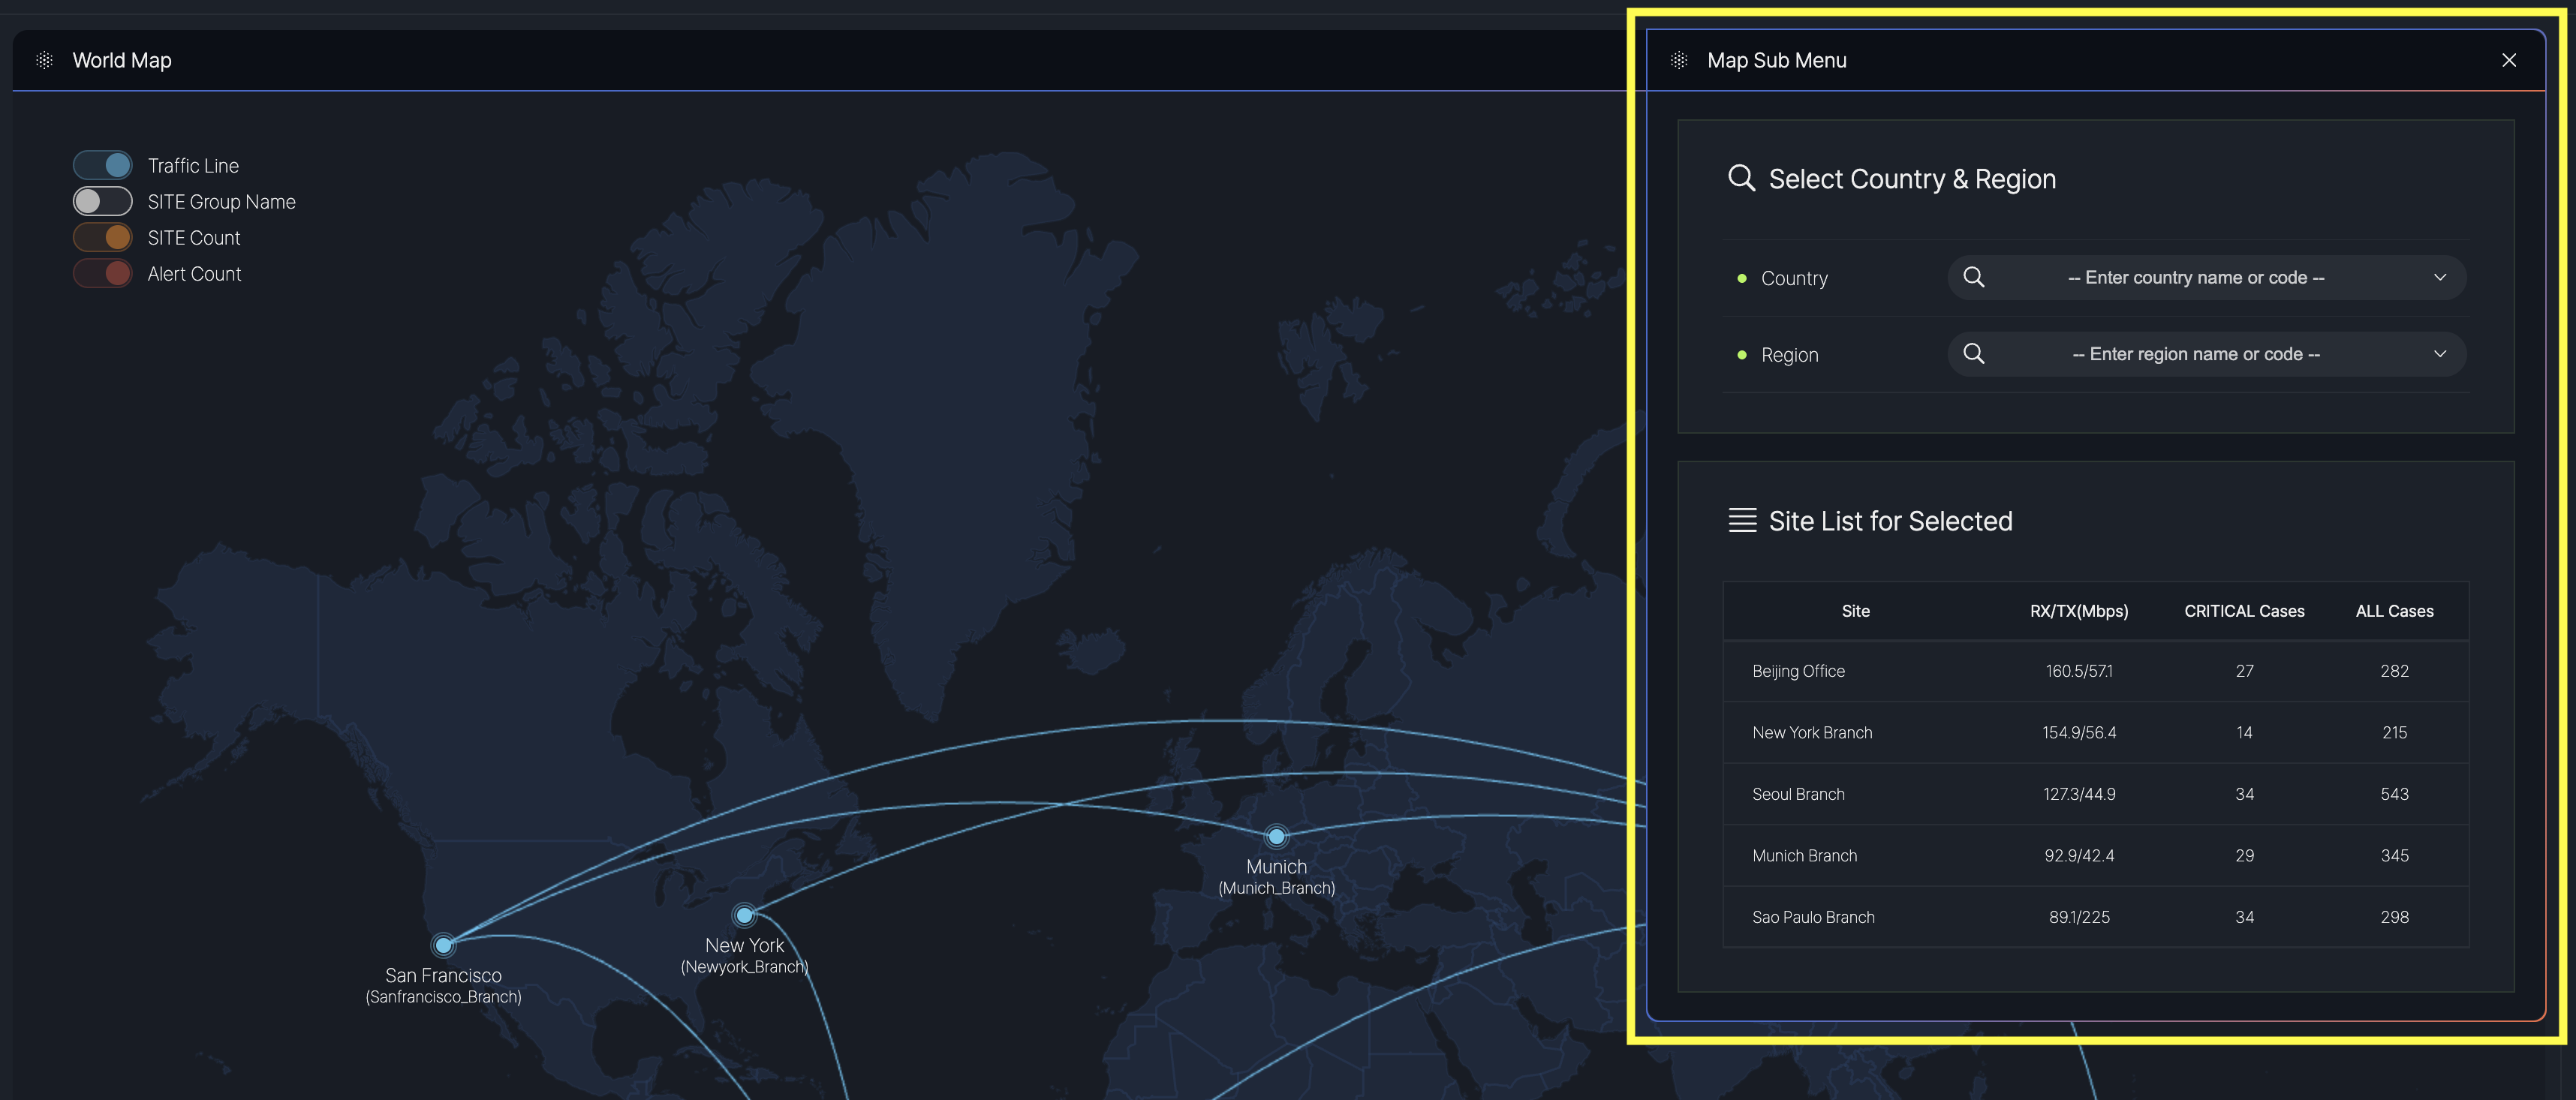Click the World Map panel dotted icon

coord(44,60)
